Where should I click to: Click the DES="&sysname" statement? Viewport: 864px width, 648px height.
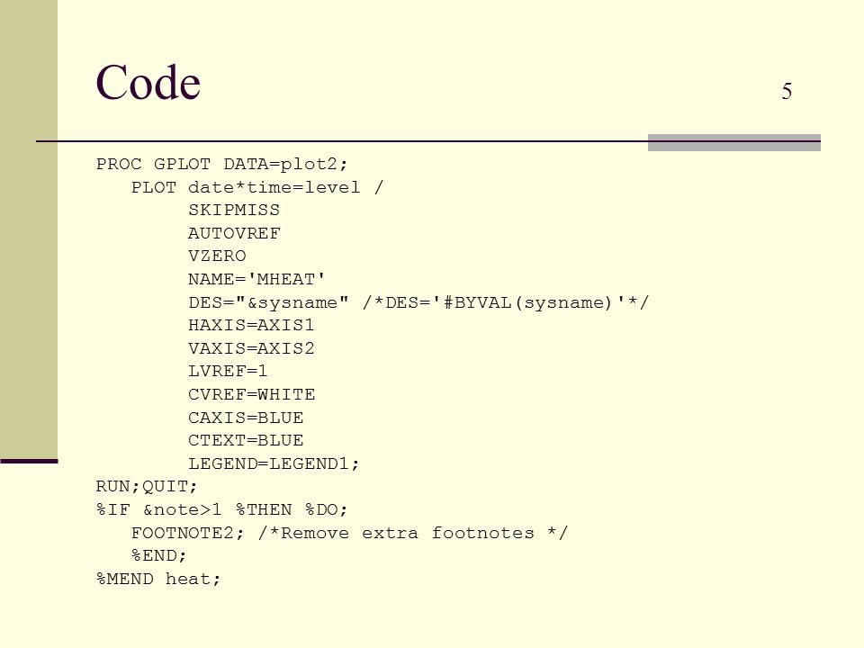[x=268, y=302]
